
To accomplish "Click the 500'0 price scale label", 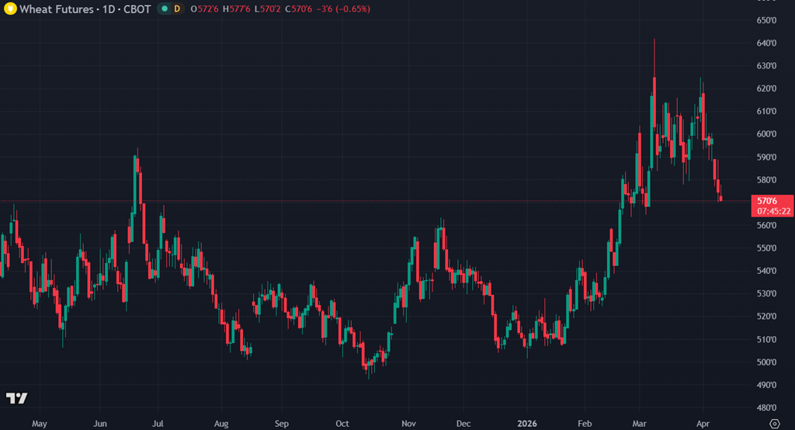I will pos(767,362).
